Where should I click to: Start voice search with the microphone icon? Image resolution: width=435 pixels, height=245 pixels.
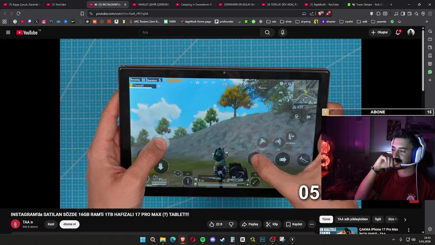tap(282, 32)
